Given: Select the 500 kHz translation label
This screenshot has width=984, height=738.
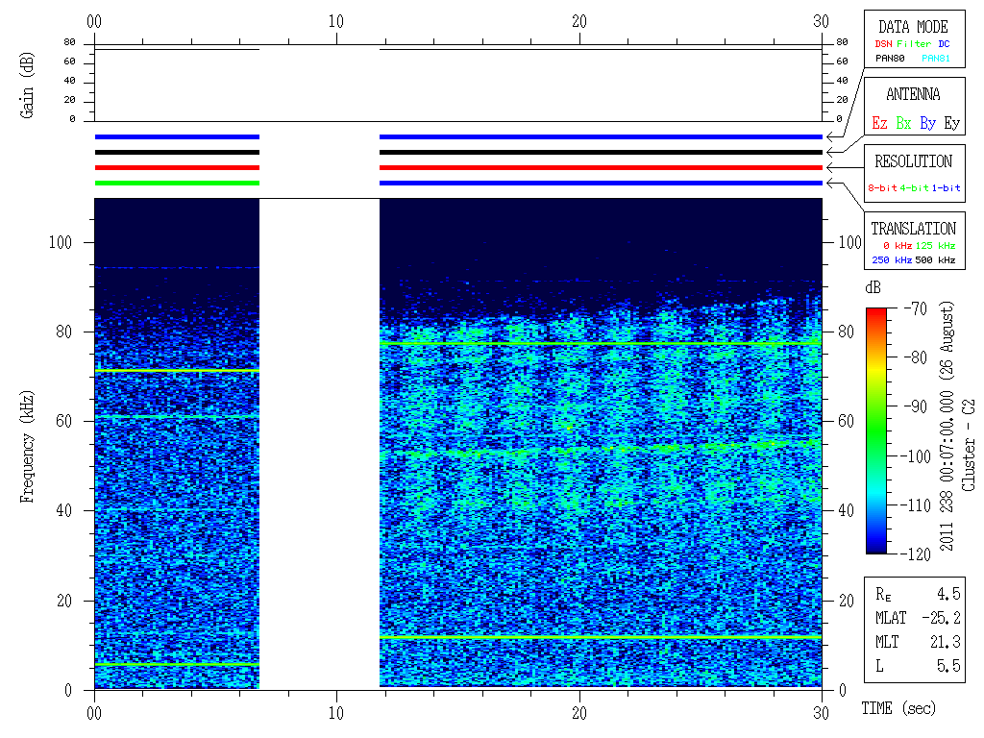Looking at the screenshot, I should (935, 260).
